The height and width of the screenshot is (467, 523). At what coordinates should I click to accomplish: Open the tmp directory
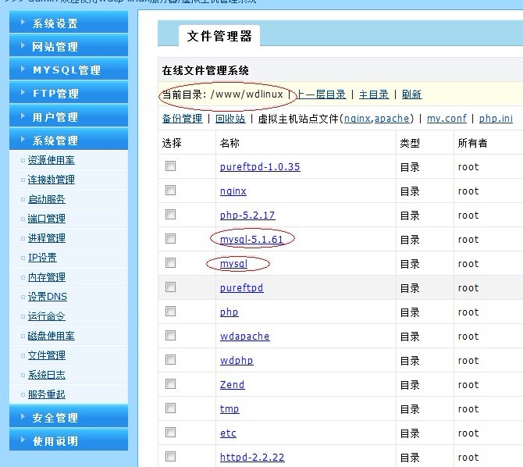[229, 409]
